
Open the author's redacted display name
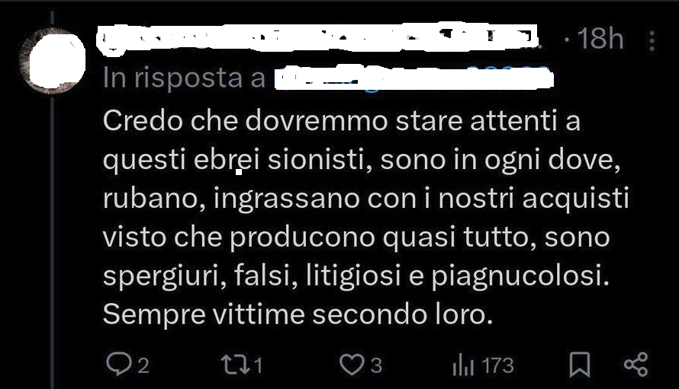pos(318,40)
